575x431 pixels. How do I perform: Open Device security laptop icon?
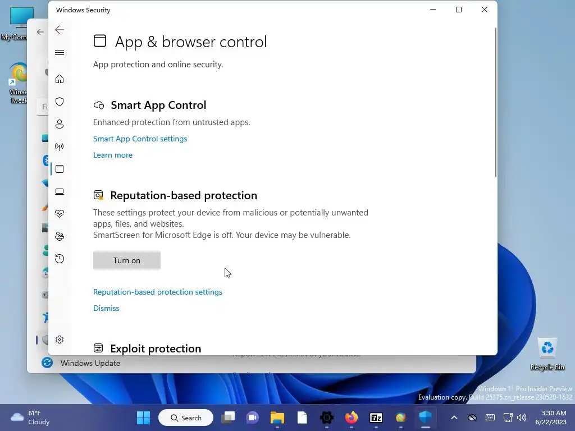click(60, 192)
